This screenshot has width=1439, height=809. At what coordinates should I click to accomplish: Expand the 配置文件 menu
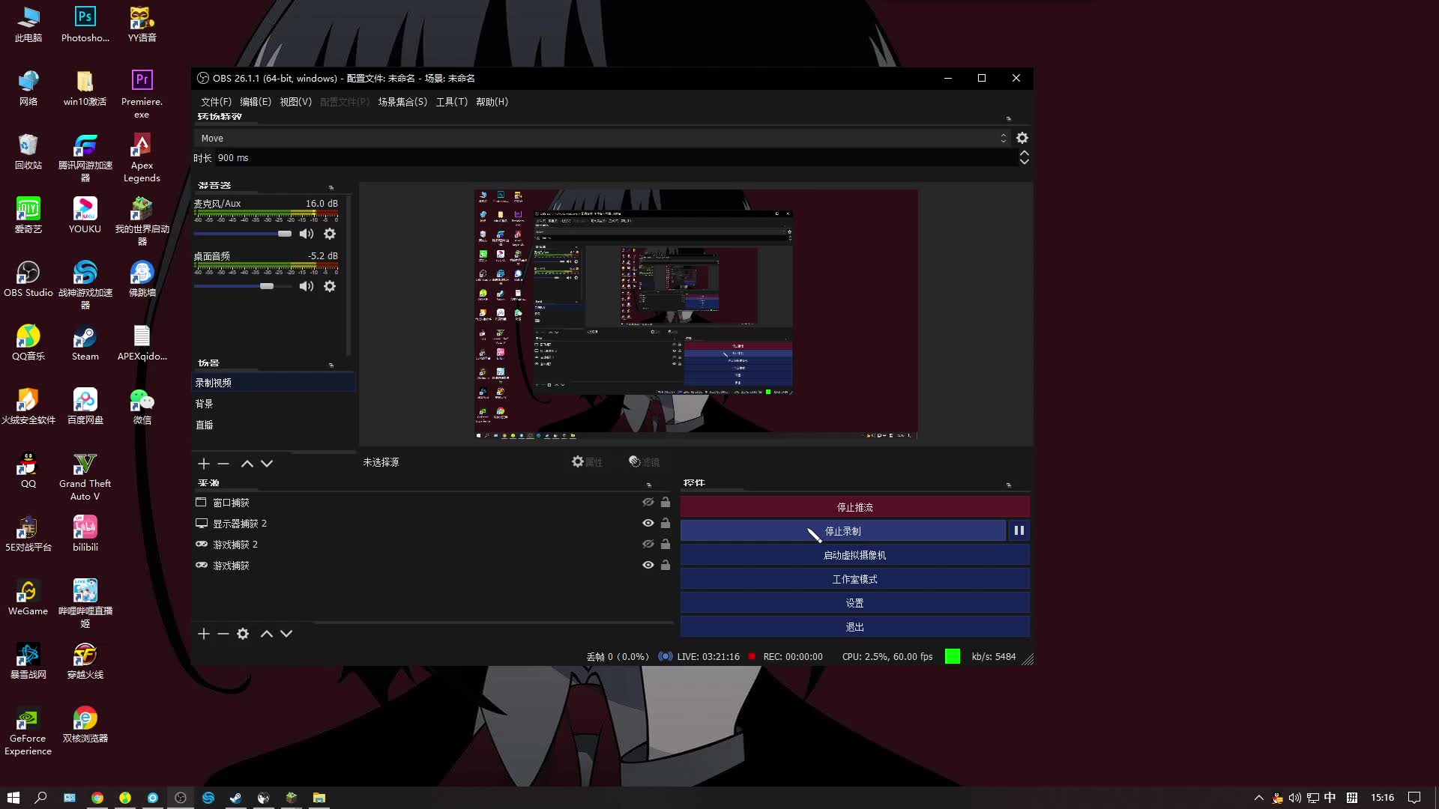[x=344, y=101]
